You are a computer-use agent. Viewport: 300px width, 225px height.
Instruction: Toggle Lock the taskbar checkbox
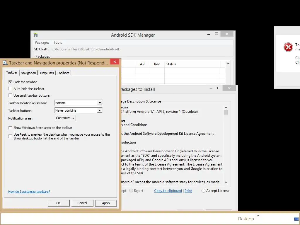[10, 82]
